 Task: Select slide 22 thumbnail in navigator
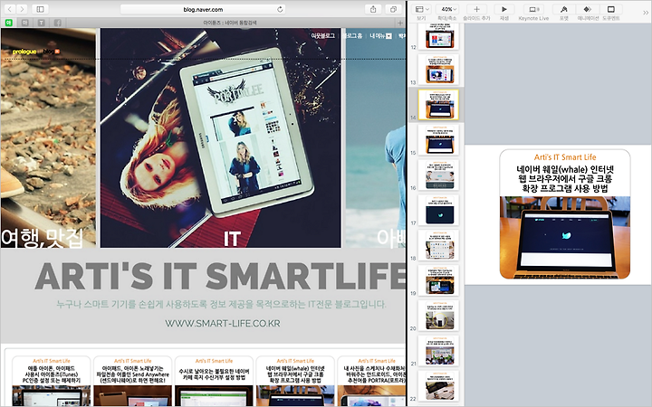(439, 386)
